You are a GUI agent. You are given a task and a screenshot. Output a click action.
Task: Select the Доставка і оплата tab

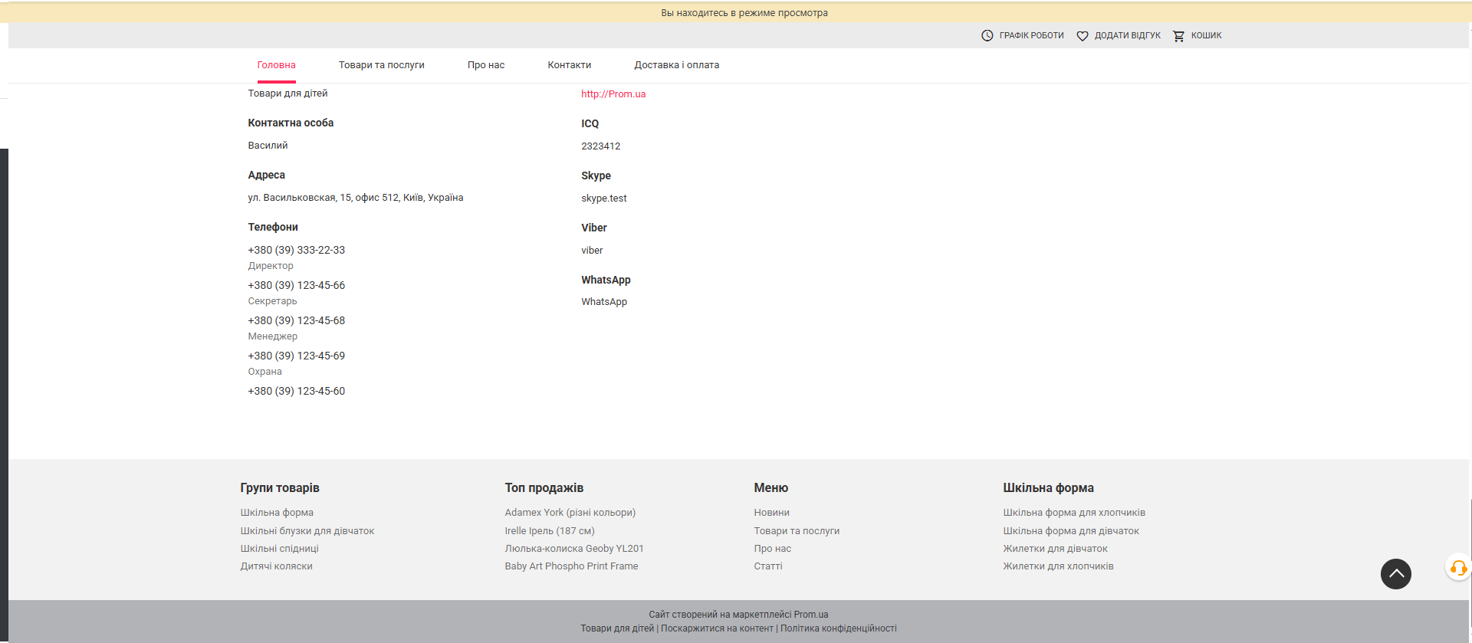click(x=676, y=65)
